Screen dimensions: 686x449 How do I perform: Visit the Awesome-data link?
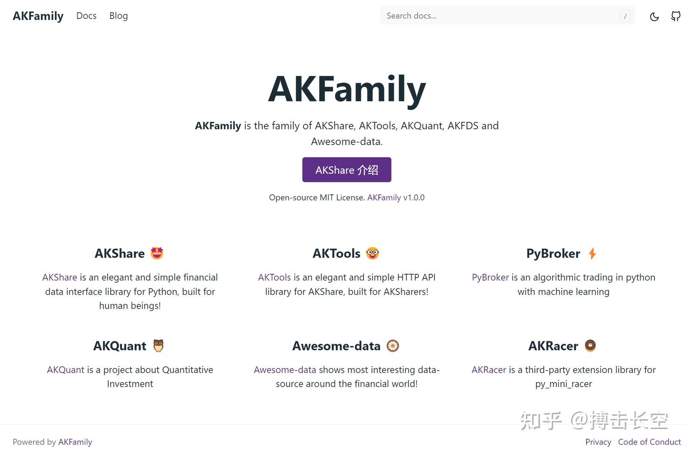(284, 369)
